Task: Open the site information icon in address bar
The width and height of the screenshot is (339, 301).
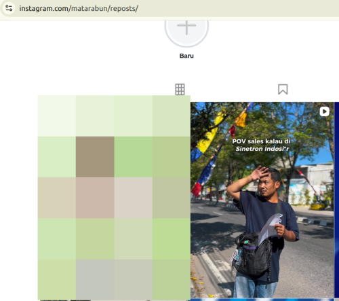Action: (9, 8)
